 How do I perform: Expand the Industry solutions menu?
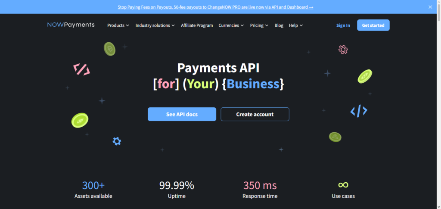coord(155,25)
